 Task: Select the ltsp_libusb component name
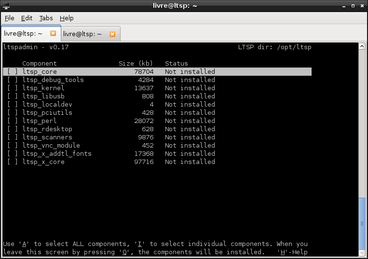pyautogui.click(x=43, y=96)
